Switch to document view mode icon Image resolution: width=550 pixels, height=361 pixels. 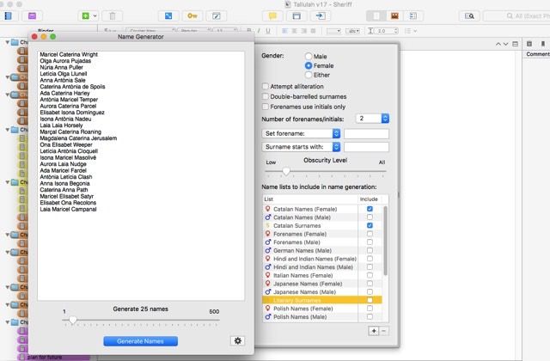[x=376, y=15]
